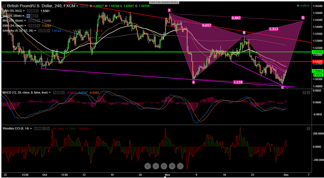Select the D point label of the pattern
This screenshot has width=324, height=178.
coord(303,17)
